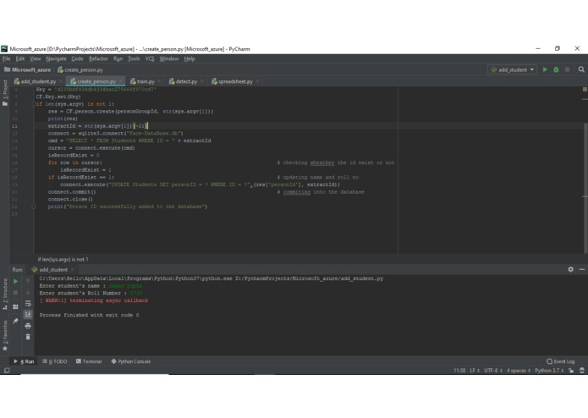Image resolution: width=588 pixels, height=418 pixels.
Task: Toggle soft-wrap in Run console
Action: pyautogui.click(x=28, y=303)
